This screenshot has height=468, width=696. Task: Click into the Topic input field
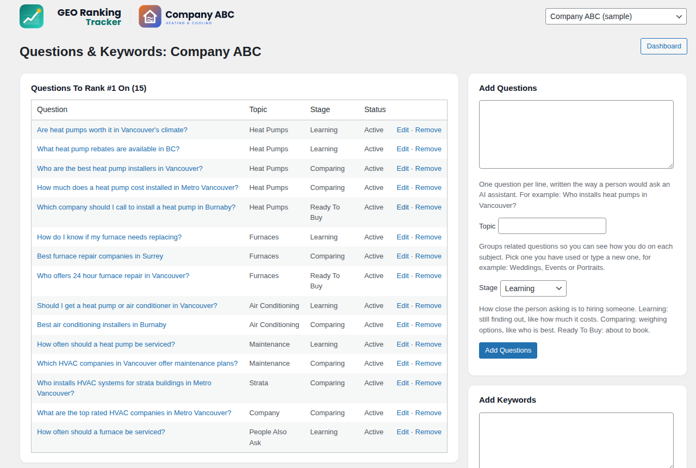point(552,226)
